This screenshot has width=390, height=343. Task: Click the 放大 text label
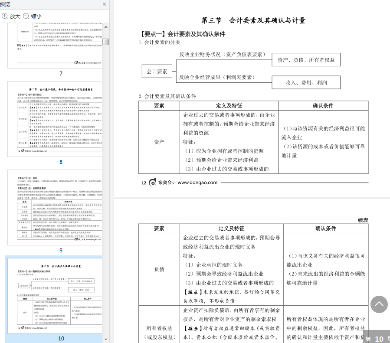(x=15, y=16)
